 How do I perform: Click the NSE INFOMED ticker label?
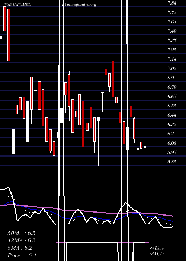click(17, 4)
